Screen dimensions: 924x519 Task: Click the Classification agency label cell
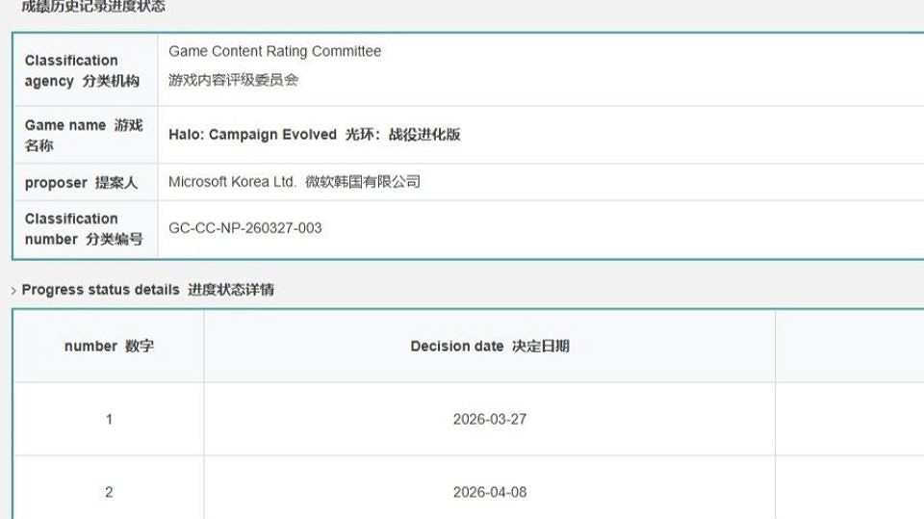(84, 70)
